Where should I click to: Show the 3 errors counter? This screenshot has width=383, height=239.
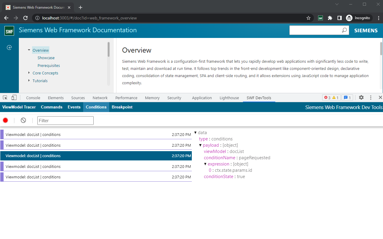327,98
